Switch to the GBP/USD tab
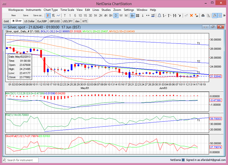Screen dimensions: 228x165 [x=55, y=21]
